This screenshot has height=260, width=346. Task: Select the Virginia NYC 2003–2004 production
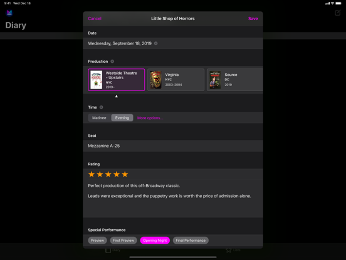point(176,80)
